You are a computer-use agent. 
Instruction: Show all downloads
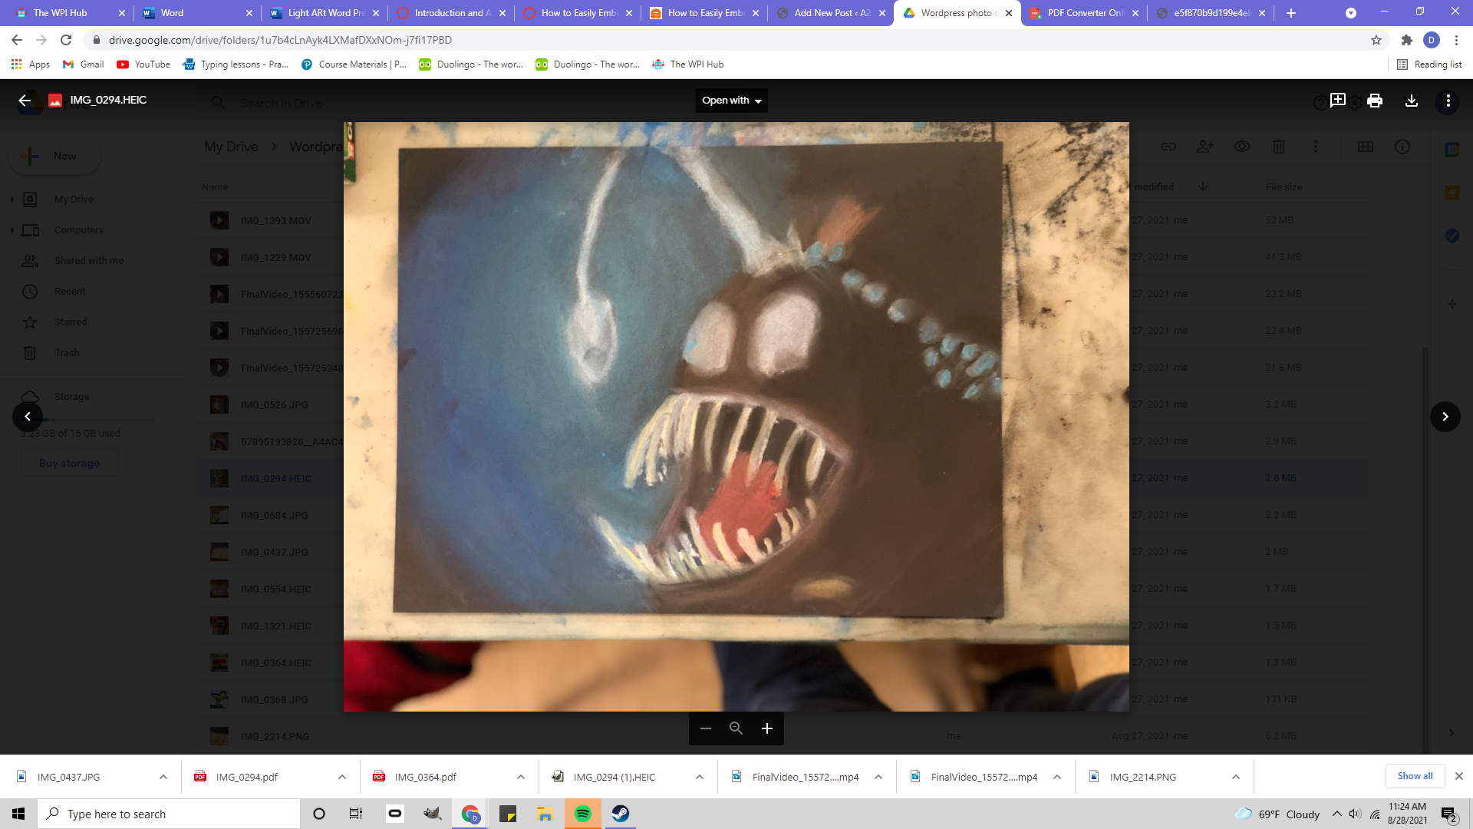coord(1415,776)
